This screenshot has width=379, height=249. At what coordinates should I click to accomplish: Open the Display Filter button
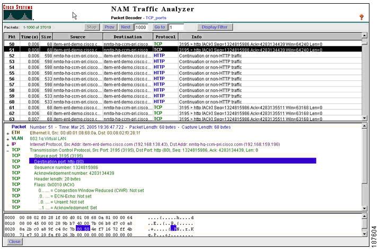(215, 27)
